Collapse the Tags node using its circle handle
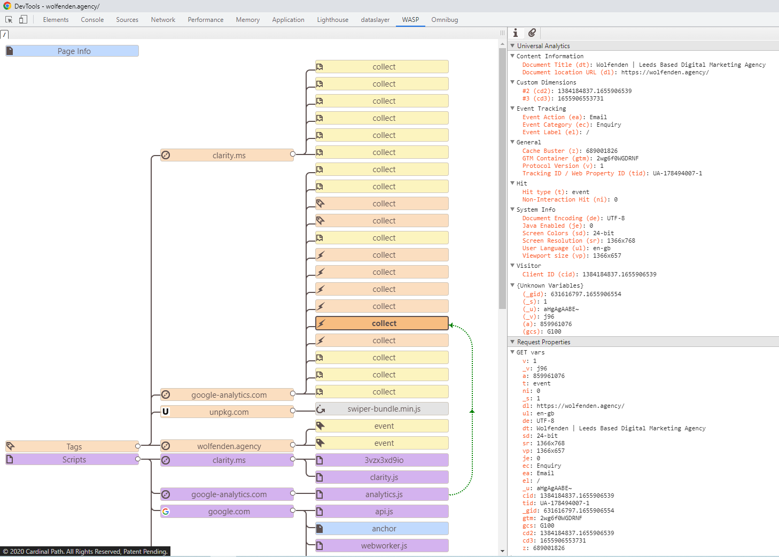The width and height of the screenshot is (779, 557). 138,446
